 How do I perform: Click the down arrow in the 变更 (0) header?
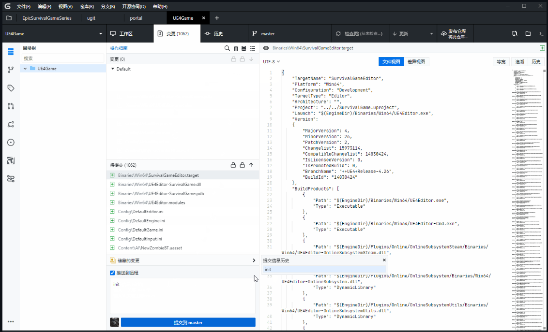[x=251, y=59]
